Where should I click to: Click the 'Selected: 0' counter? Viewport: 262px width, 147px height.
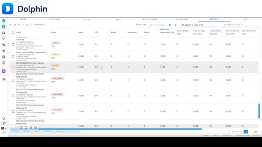click(39, 24)
